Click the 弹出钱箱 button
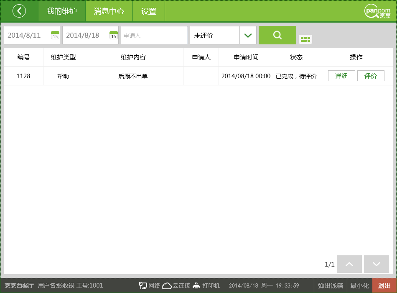The width and height of the screenshot is (397, 293). click(330, 285)
